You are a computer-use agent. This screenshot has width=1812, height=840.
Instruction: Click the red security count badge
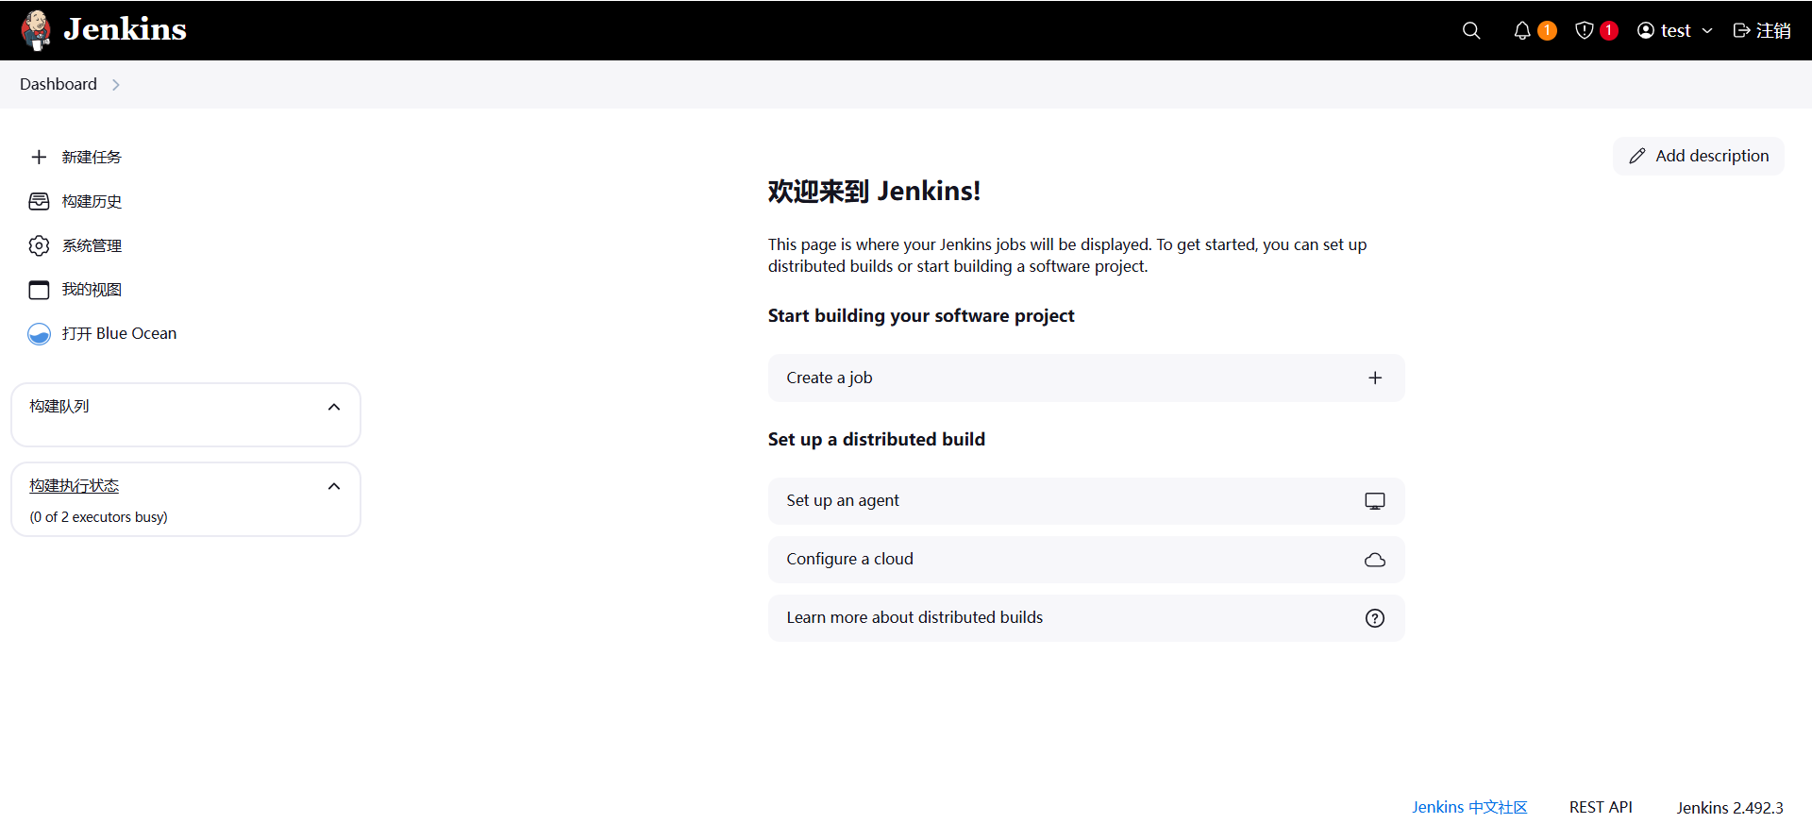tap(1609, 30)
